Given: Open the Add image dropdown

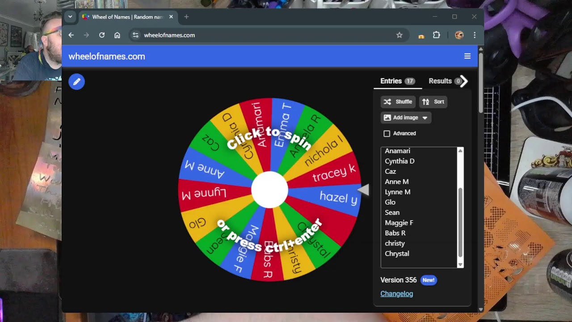Looking at the screenshot, I should [406, 118].
